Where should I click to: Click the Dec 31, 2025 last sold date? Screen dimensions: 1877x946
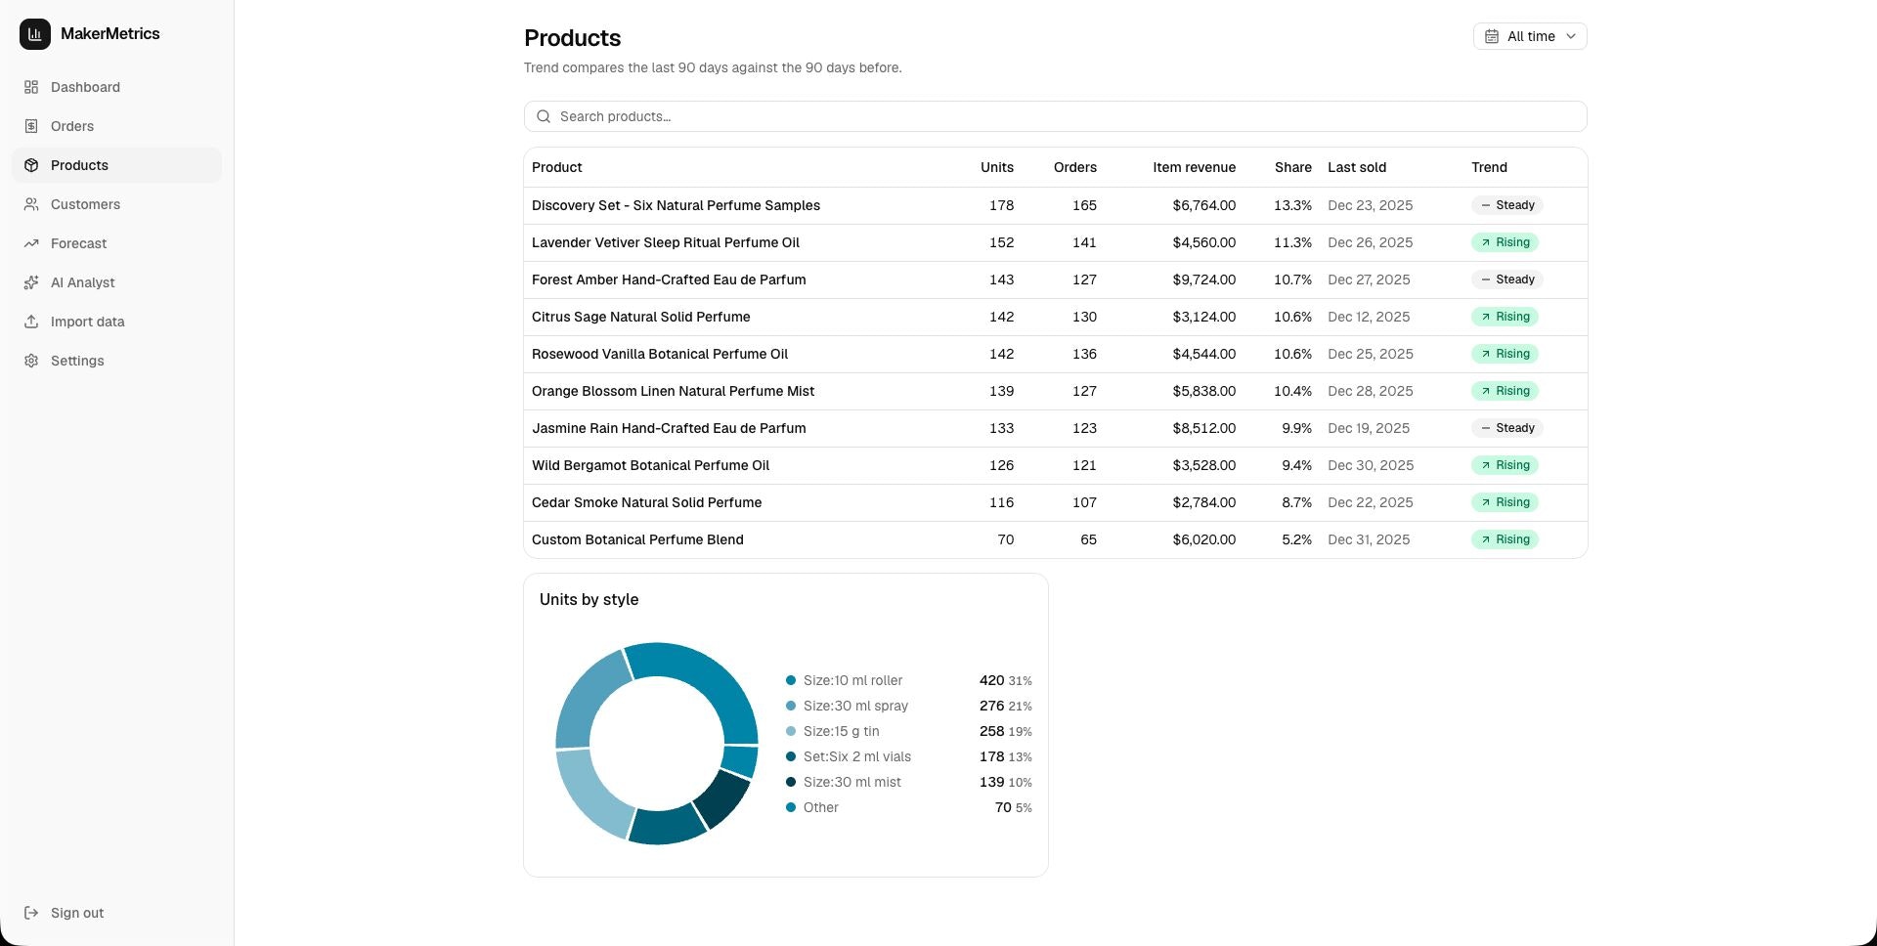point(1369,539)
